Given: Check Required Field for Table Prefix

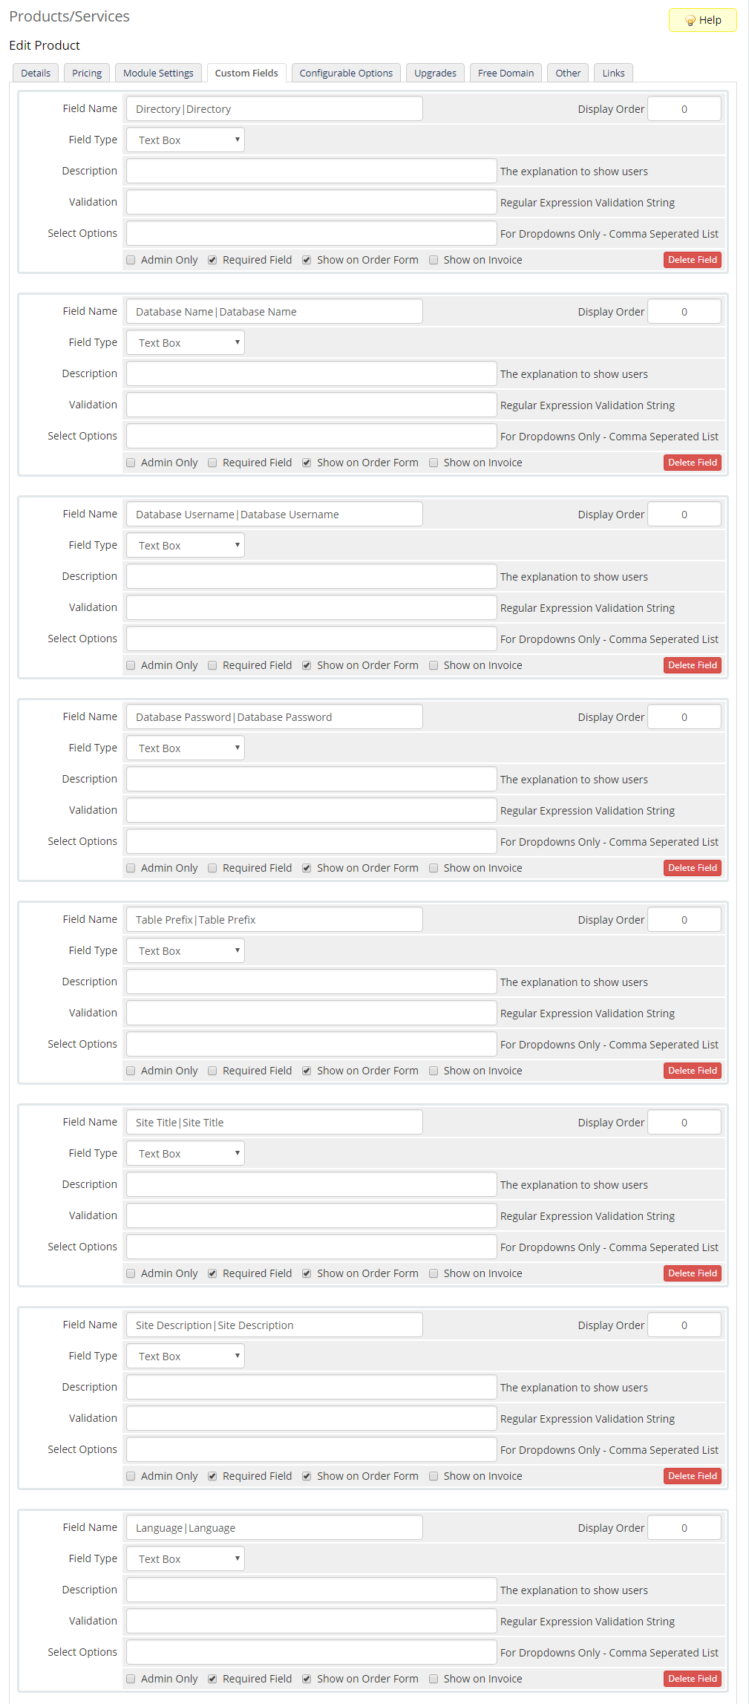Looking at the screenshot, I should [212, 1071].
